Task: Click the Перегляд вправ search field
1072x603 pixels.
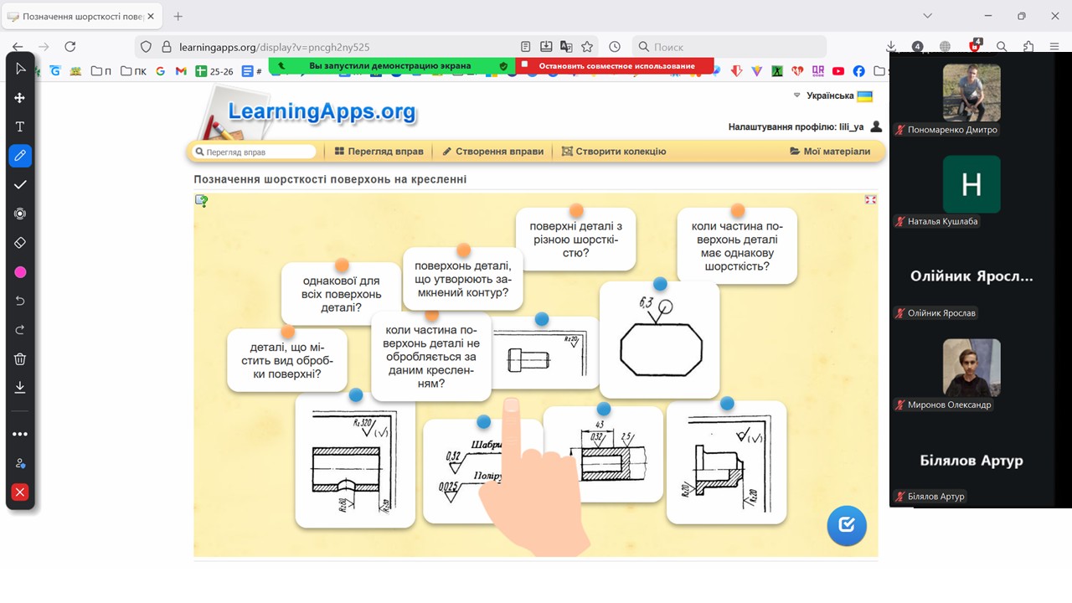Action: [255, 152]
